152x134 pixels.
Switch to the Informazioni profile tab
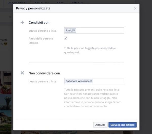tap(17, 3)
